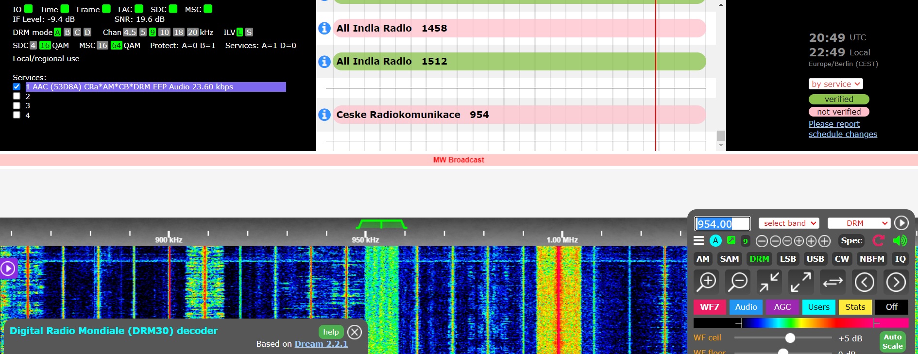
Task: Click the All India Radio 1458 schedule bar
Action: click(519, 28)
